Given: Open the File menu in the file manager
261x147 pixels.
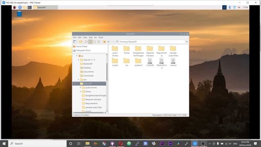Looking at the screenshot, I should pos(75,38).
